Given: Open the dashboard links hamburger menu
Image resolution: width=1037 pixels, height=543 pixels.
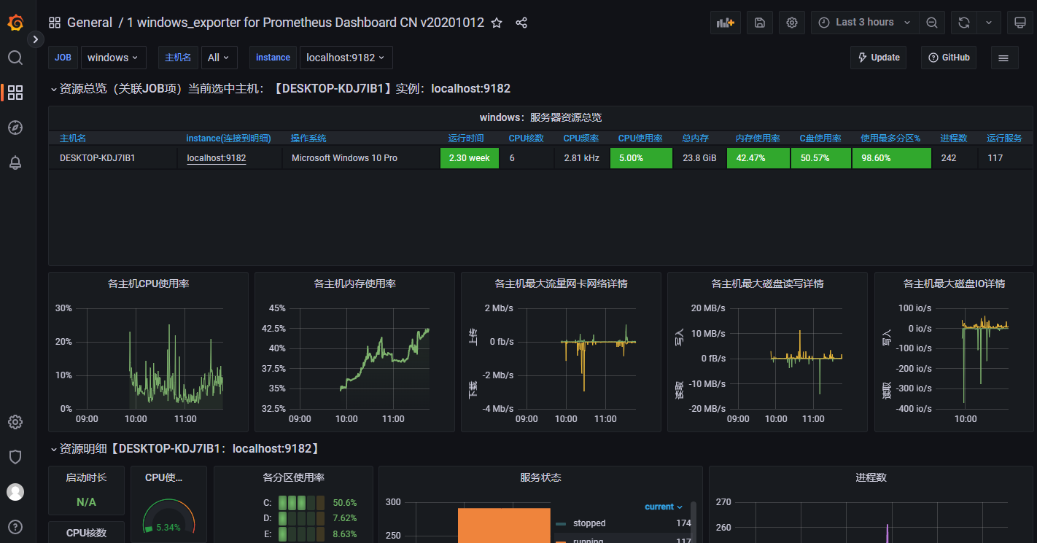Looking at the screenshot, I should tap(1003, 58).
